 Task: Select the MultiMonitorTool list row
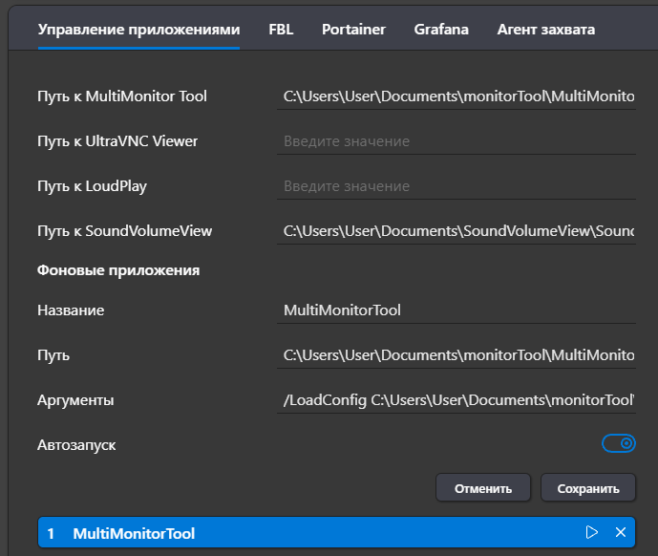pos(336,532)
